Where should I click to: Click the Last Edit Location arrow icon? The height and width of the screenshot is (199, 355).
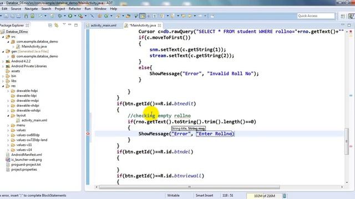[184, 16]
